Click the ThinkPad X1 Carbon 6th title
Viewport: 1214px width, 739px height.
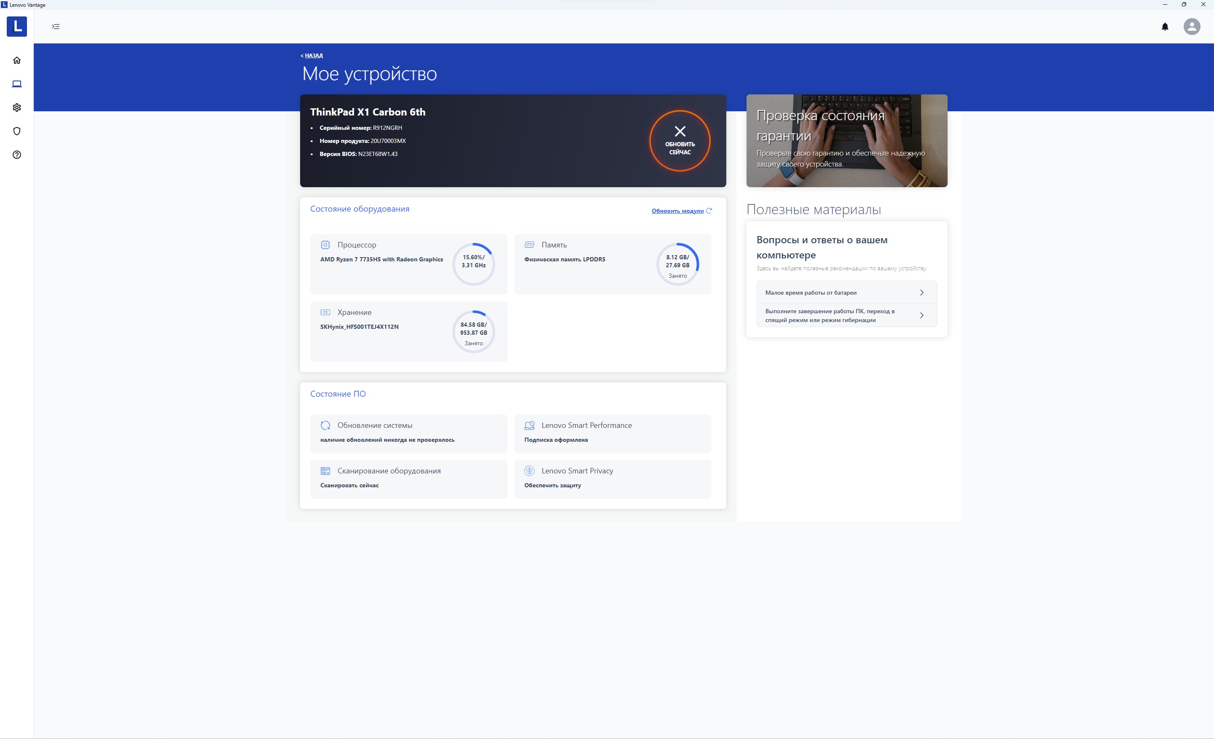(x=368, y=112)
